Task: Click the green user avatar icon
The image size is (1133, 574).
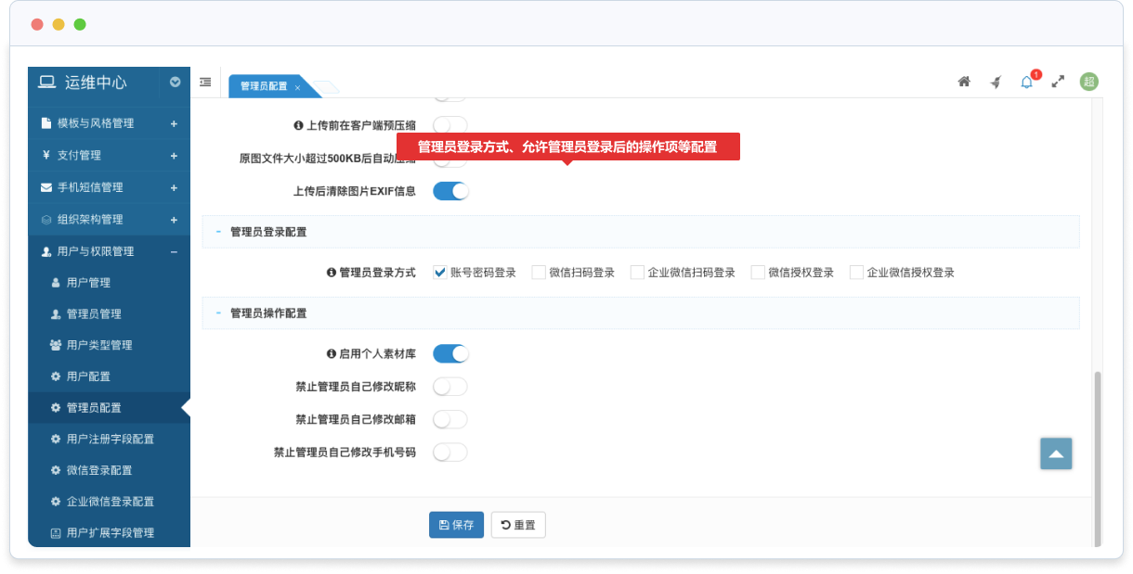Action: [x=1088, y=82]
